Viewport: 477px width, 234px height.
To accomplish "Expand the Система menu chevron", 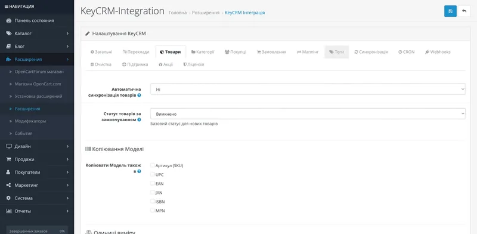I will (x=67, y=198).
